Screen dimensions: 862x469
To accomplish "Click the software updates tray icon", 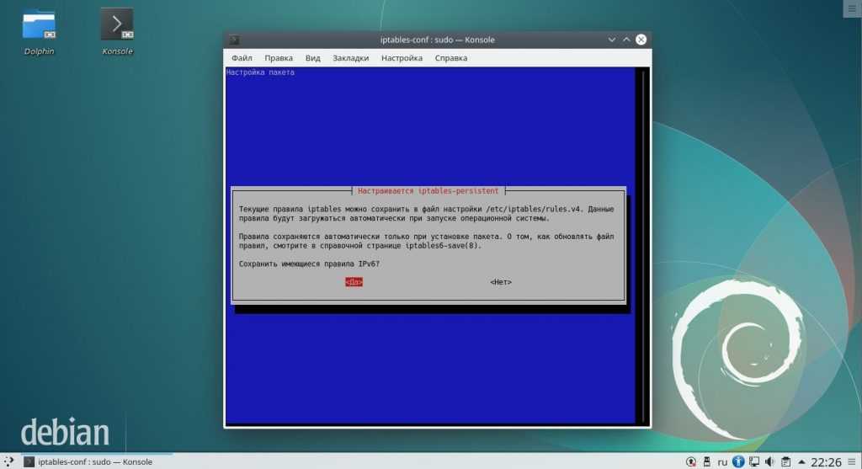I will [x=691, y=461].
